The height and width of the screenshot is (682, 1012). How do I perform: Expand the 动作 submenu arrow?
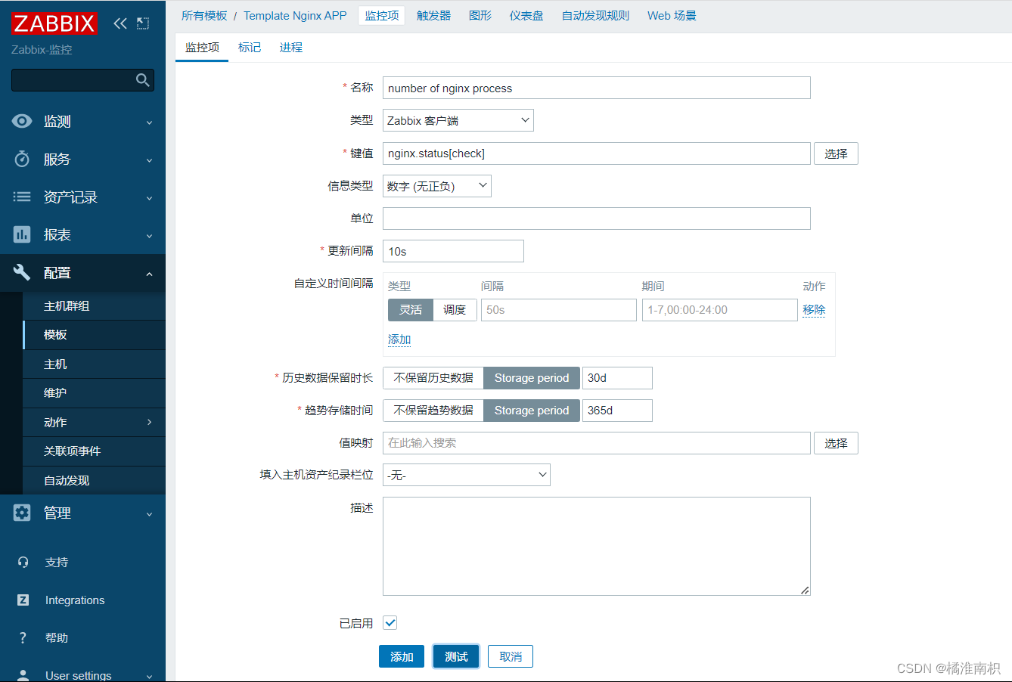[x=149, y=422]
